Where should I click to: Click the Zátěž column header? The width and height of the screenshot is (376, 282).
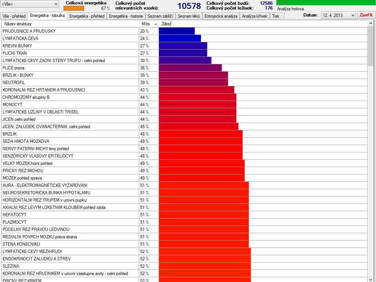263,24
